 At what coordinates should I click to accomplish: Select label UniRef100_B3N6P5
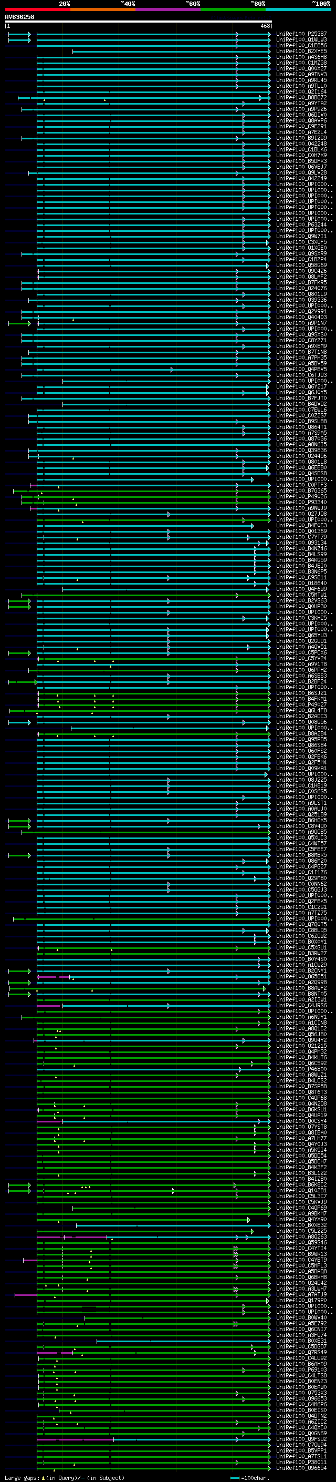(301, 571)
